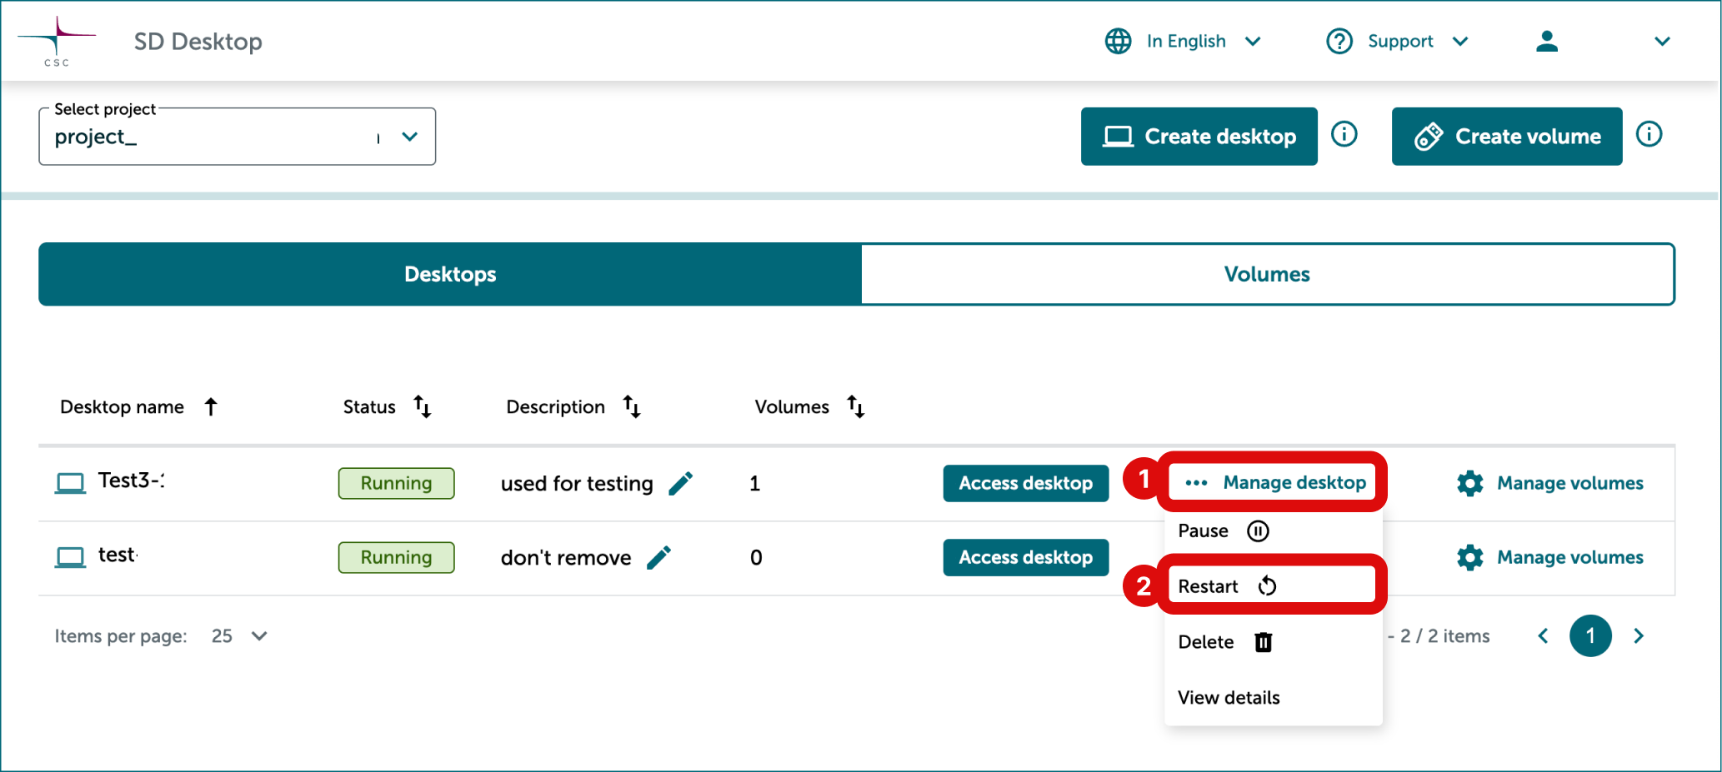Screen dimensions: 1722x772
Task: Click the Description column header label
Action: point(555,407)
